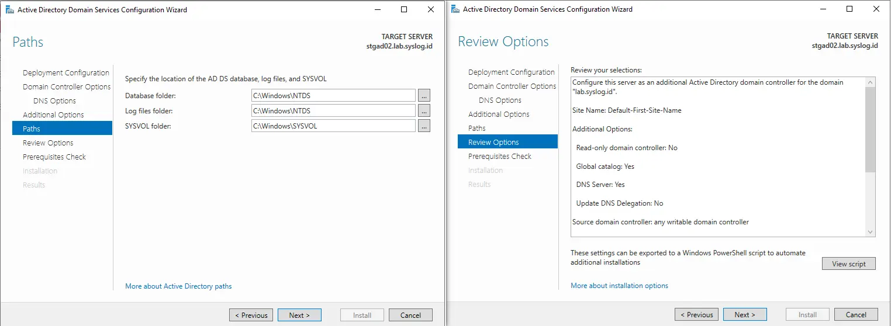Screen dimensions: 891x326
Task: Click the wizard icon in Review Options window title bar
Action: point(455,9)
